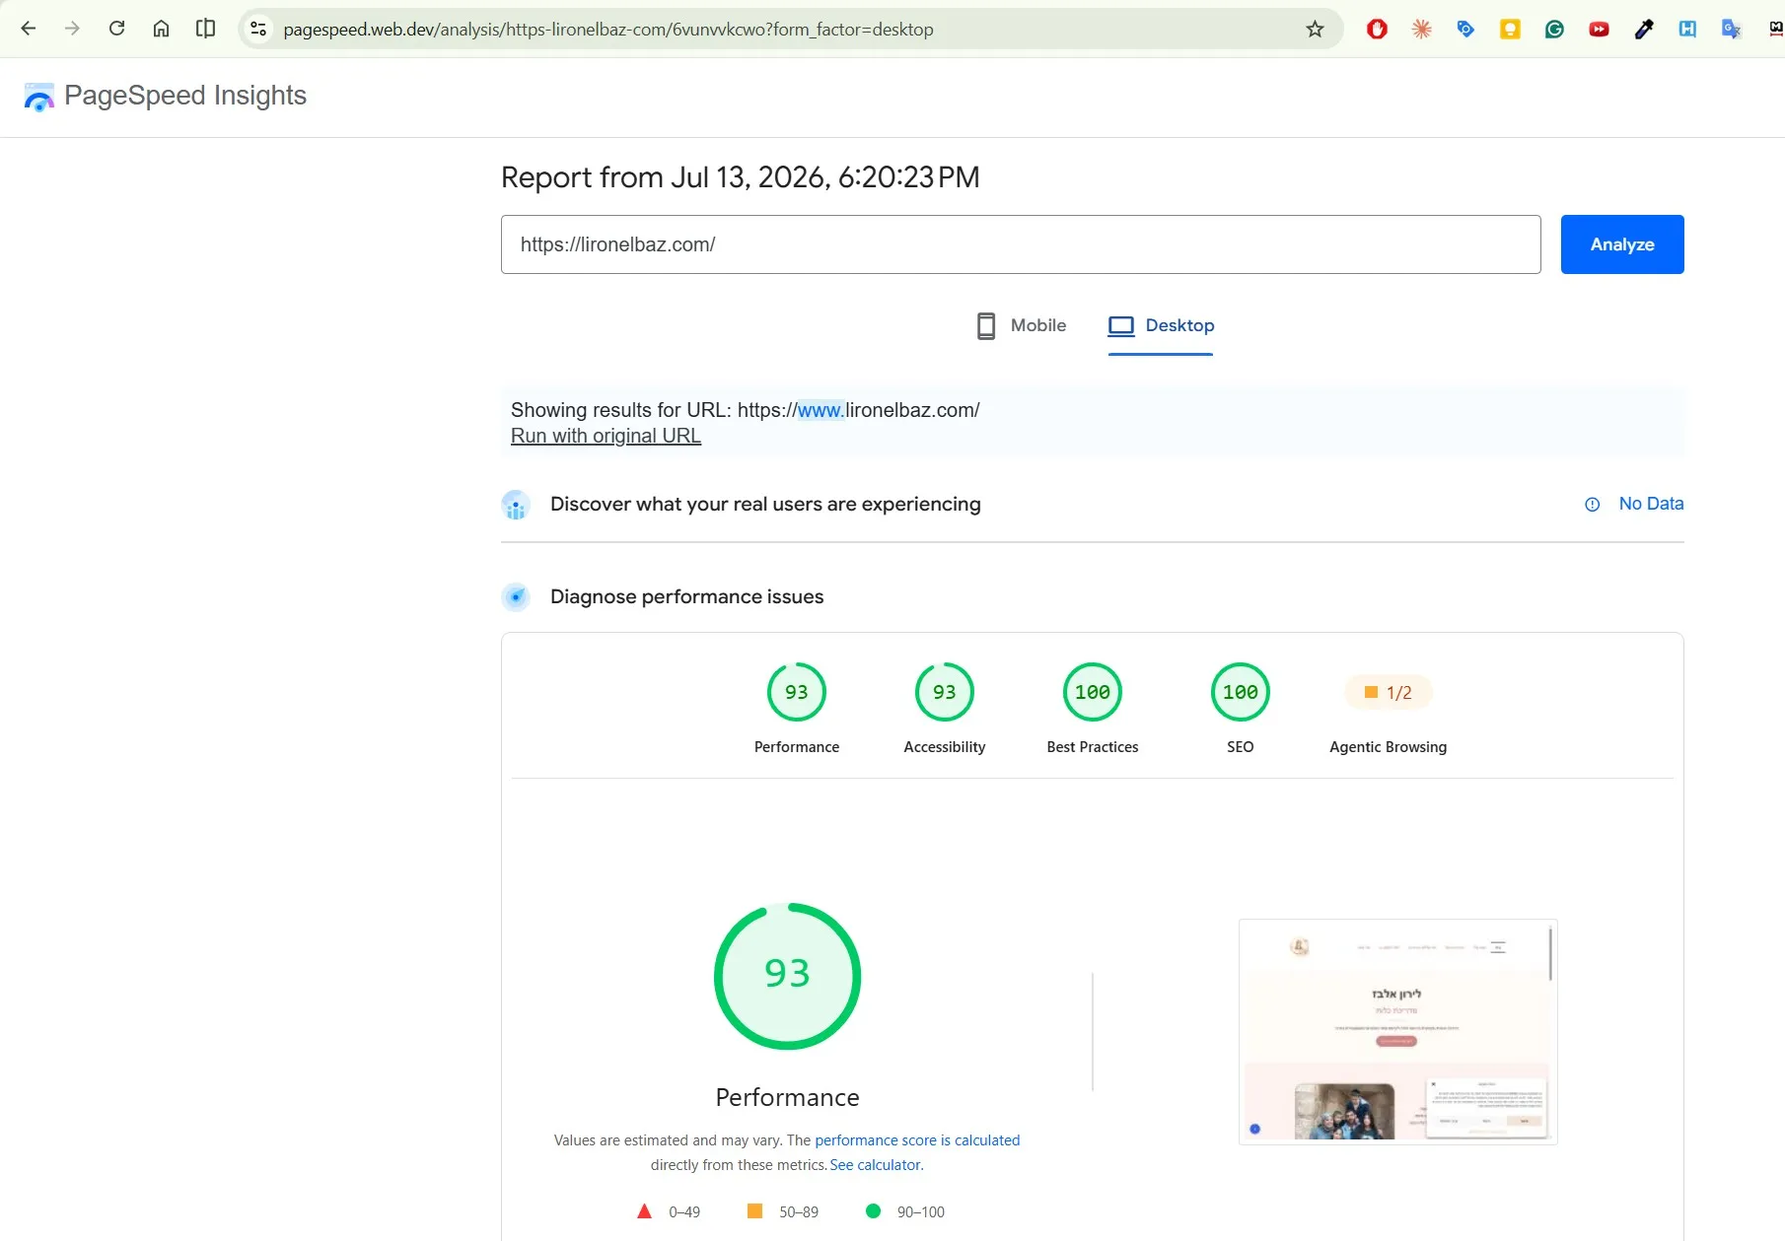Viewport: 1785px width, 1241px height.
Task: Open the blue H extension icon
Action: pyautogui.click(x=1687, y=29)
